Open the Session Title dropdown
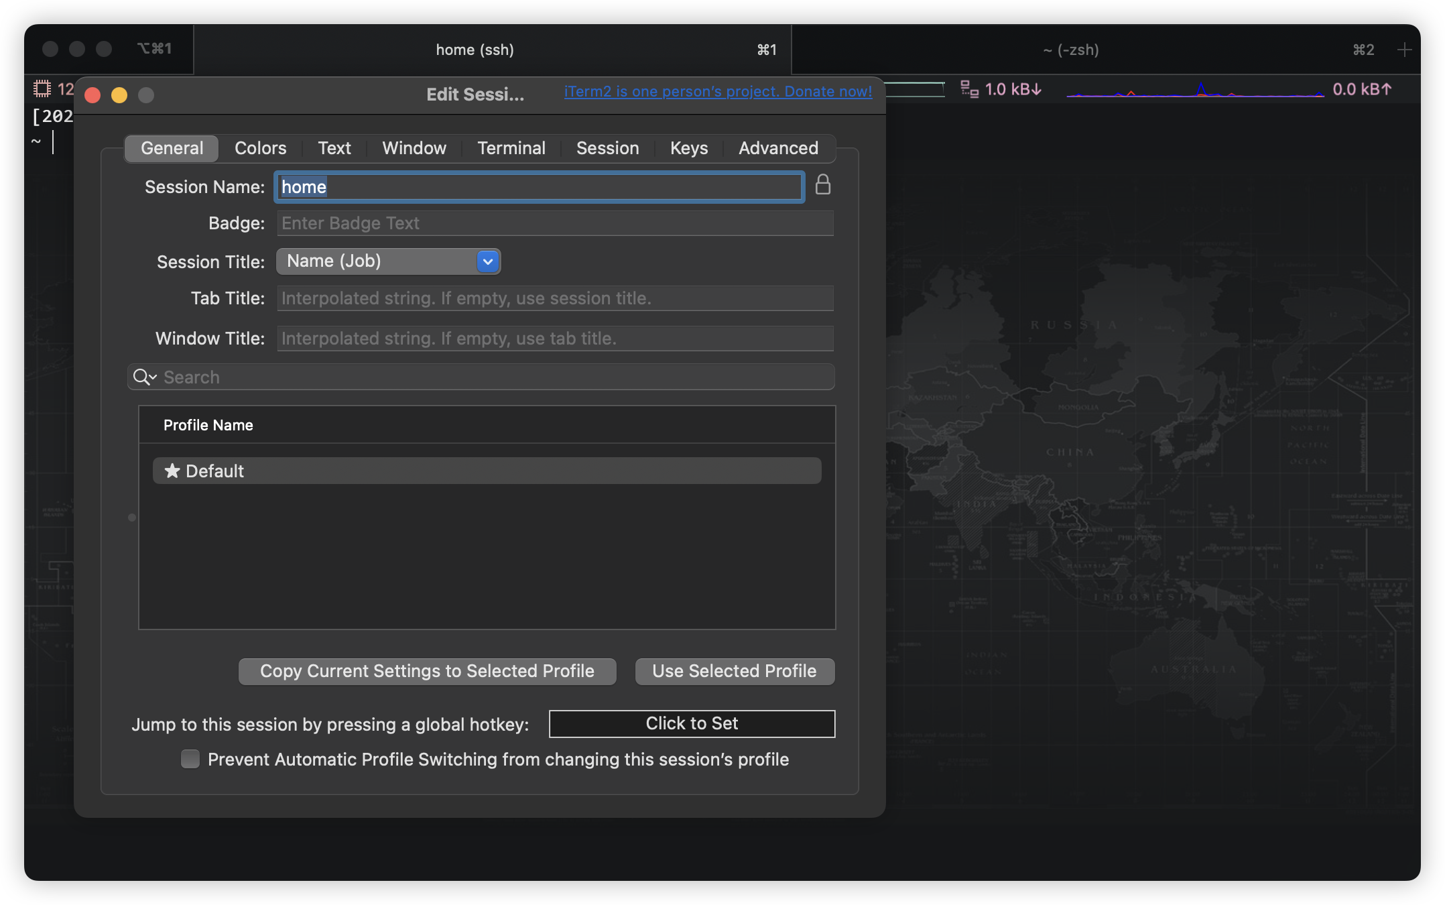This screenshot has width=1445, height=905. pos(389,261)
